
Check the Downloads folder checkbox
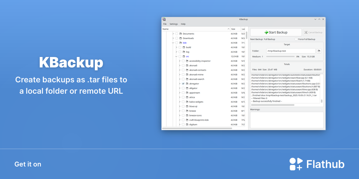click(x=177, y=38)
